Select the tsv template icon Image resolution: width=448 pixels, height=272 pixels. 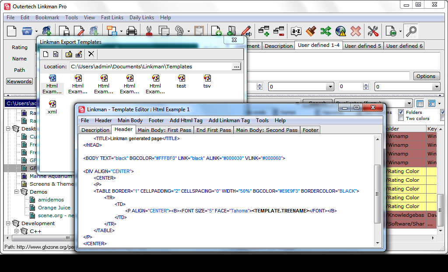207,81
